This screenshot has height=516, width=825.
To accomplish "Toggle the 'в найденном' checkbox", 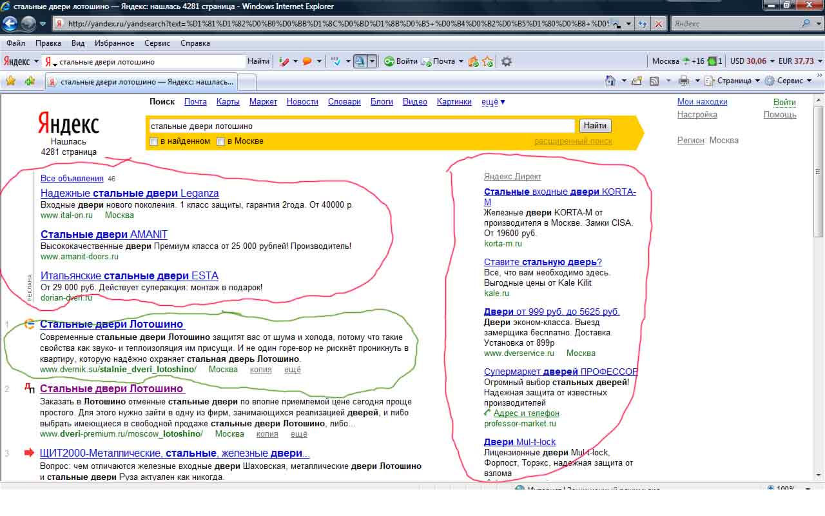I will [x=153, y=141].
